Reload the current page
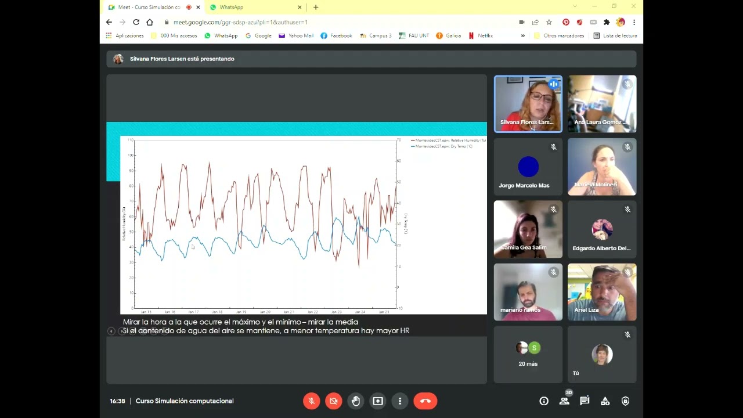The height and width of the screenshot is (418, 743). 136,22
